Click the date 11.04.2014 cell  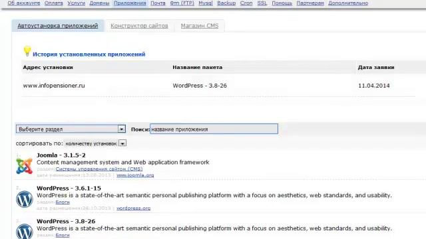coord(374,86)
